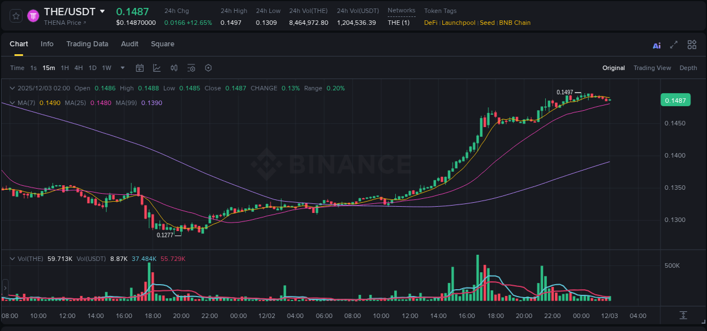
Task: Click the hexagon settings icon on chart toolbar
Action: point(208,68)
